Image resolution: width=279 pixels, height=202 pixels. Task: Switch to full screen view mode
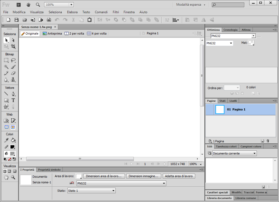coord(15,171)
